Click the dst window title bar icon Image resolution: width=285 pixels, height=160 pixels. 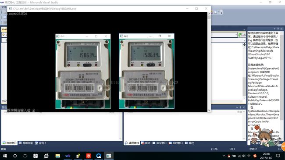[x=58, y=36]
